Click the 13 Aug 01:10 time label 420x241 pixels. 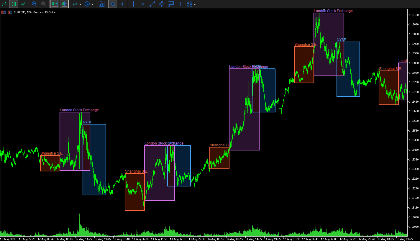(x=121, y=239)
